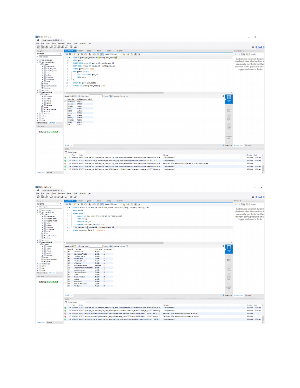Toggle the sidebar panel buttons in lower window

pyautogui.click(x=260, y=197)
